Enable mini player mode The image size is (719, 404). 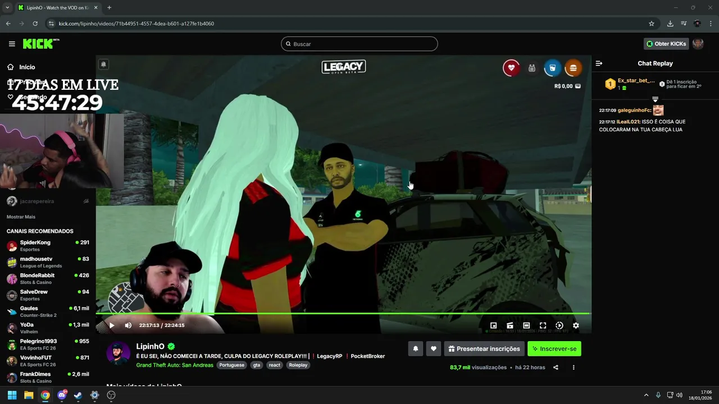coord(493,325)
